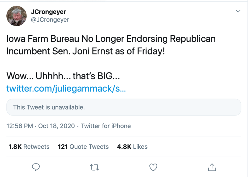Click the 12:56 PM time link

tap(20, 126)
